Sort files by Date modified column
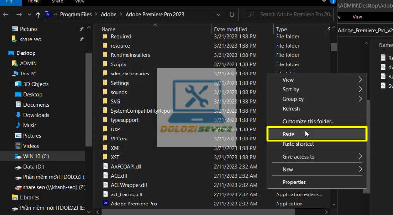 point(231,29)
